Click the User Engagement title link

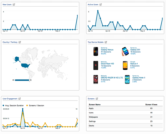pos(10,99)
